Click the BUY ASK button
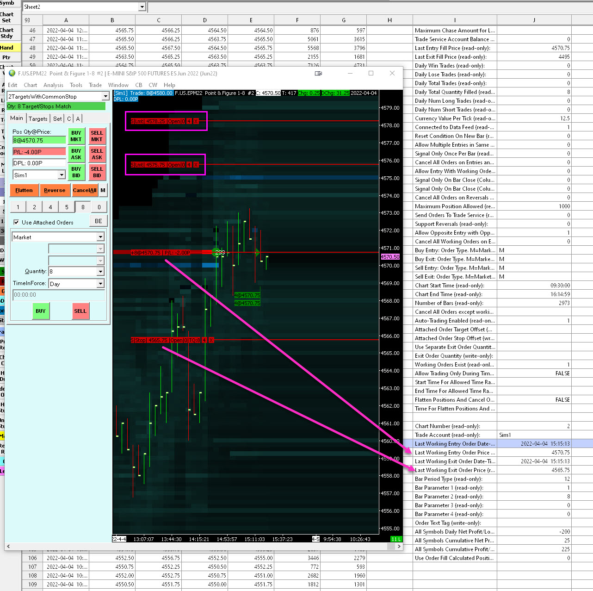 (x=76, y=154)
